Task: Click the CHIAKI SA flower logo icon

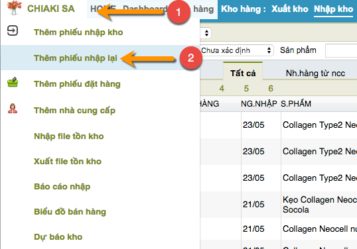Action: point(14,8)
